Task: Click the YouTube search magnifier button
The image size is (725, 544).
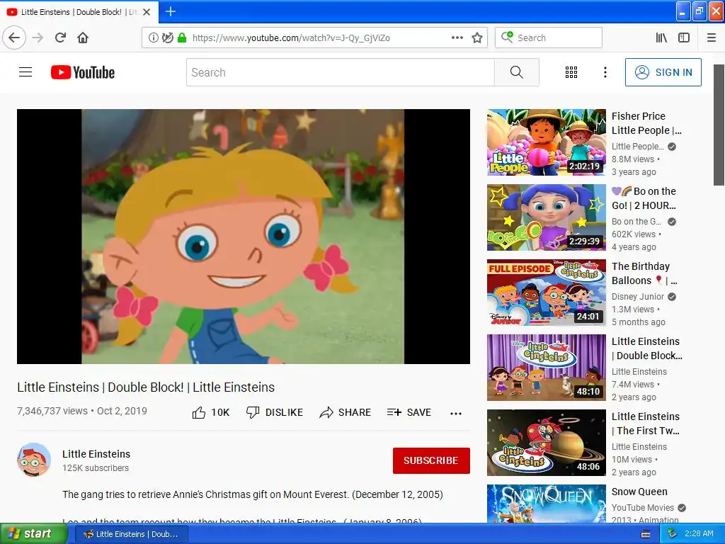Action: (516, 72)
